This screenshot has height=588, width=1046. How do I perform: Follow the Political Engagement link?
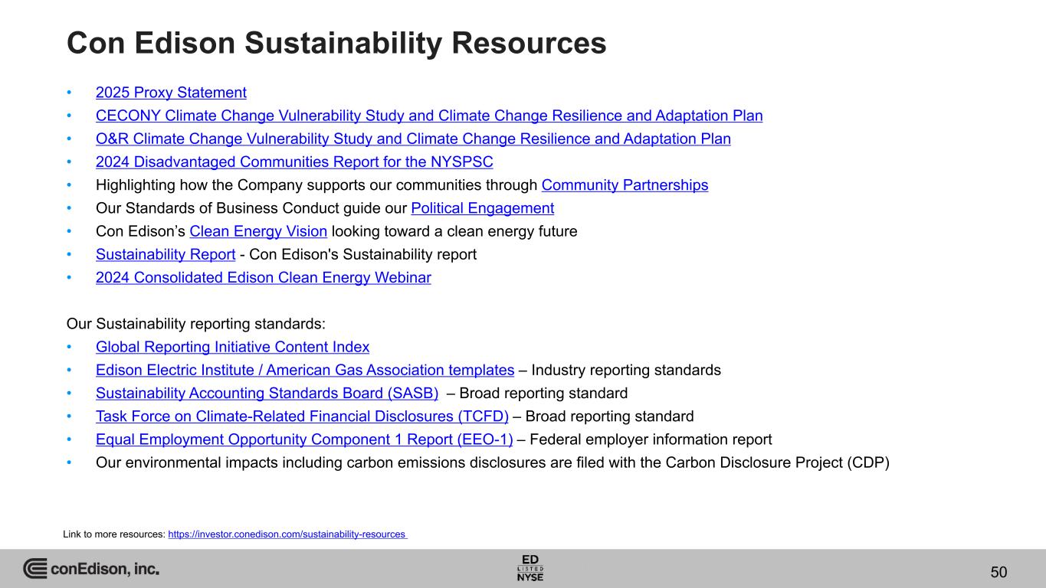[x=482, y=208]
